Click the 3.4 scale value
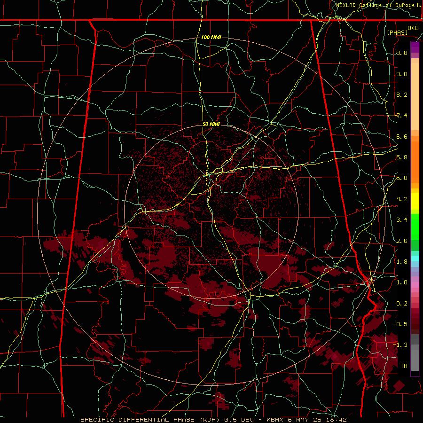423x423 pixels. 402,220
